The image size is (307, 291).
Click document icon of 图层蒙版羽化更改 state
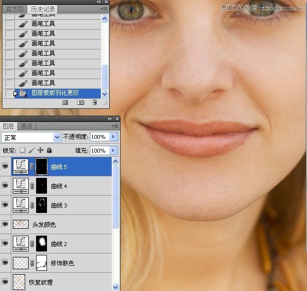23,94
